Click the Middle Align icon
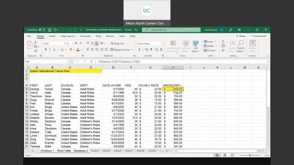Viewport: 294px width, 165px height. coord(92,44)
